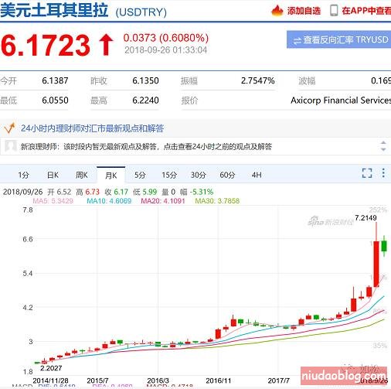391x389 pixels.
Task: Open the three-dot chart options menu
Action: (x=383, y=173)
